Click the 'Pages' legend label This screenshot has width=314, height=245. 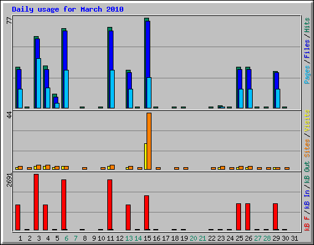[307, 75]
